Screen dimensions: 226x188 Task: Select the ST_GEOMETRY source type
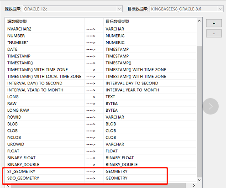21,172
